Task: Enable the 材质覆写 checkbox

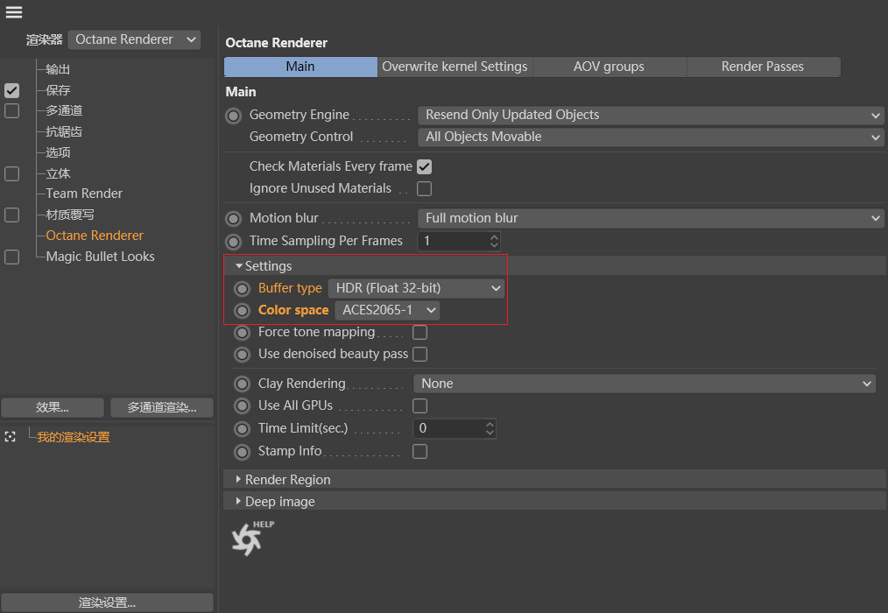Action: tap(12, 215)
